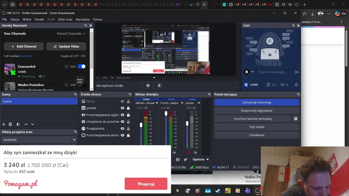
Task: Move scene down arrow
Action: click(x=32, y=124)
